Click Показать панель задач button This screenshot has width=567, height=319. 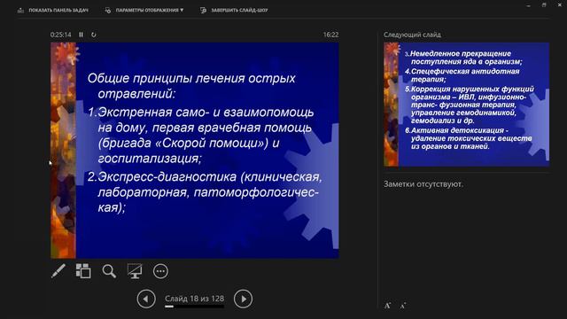point(53,10)
